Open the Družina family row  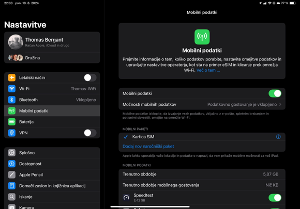pyautogui.click(x=52, y=58)
